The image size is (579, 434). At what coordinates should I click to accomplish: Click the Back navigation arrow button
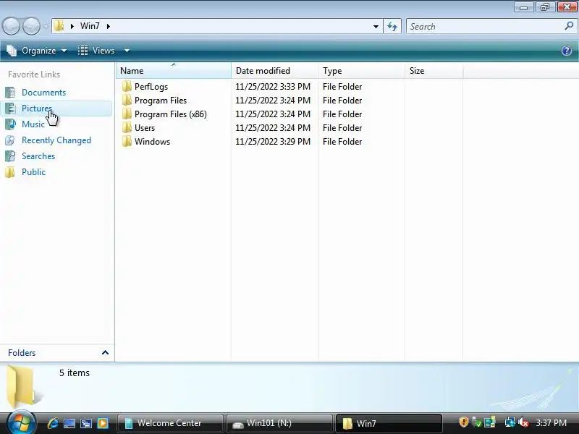[11, 27]
